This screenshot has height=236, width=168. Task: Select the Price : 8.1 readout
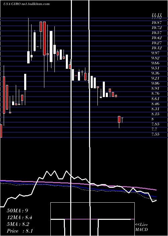coord(20,231)
